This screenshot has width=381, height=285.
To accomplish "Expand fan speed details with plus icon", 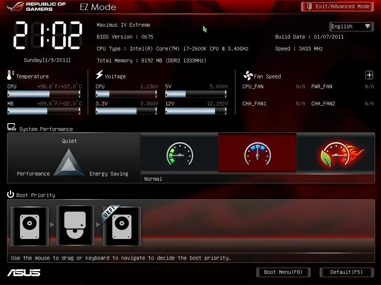I will (369, 75).
